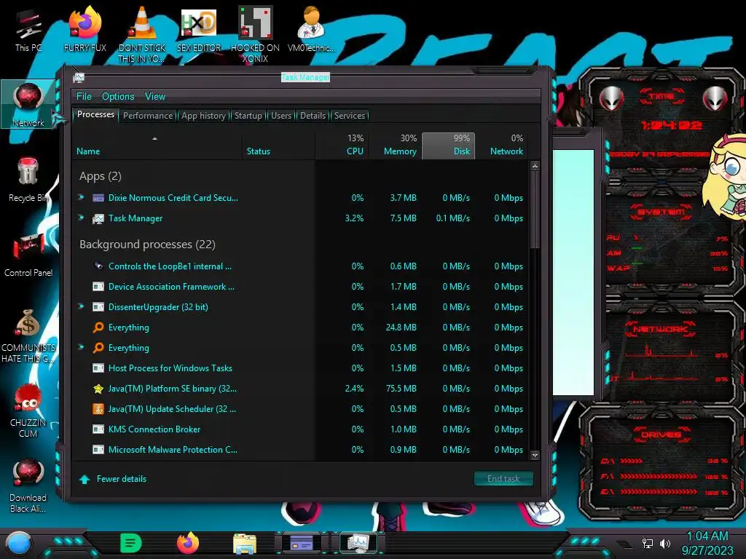Click the left alien head gadget icon
Viewport: 746px width, 559px height.
[611, 99]
